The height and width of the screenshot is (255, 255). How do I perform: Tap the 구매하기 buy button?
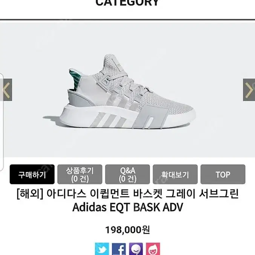click(32, 174)
